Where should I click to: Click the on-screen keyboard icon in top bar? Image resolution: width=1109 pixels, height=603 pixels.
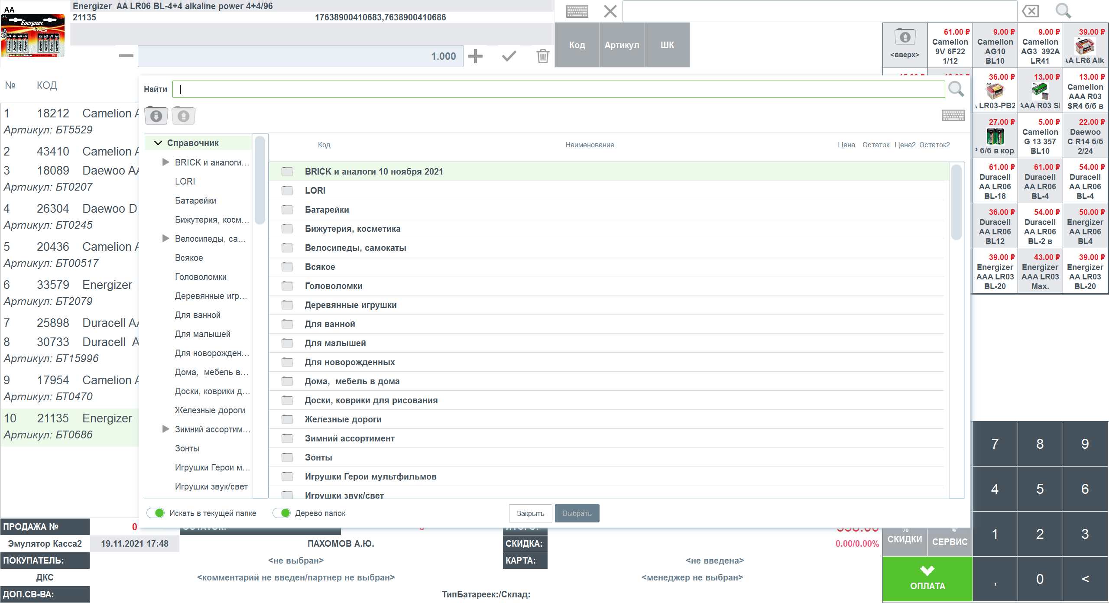pyautogui.click(x=577, y=11)
